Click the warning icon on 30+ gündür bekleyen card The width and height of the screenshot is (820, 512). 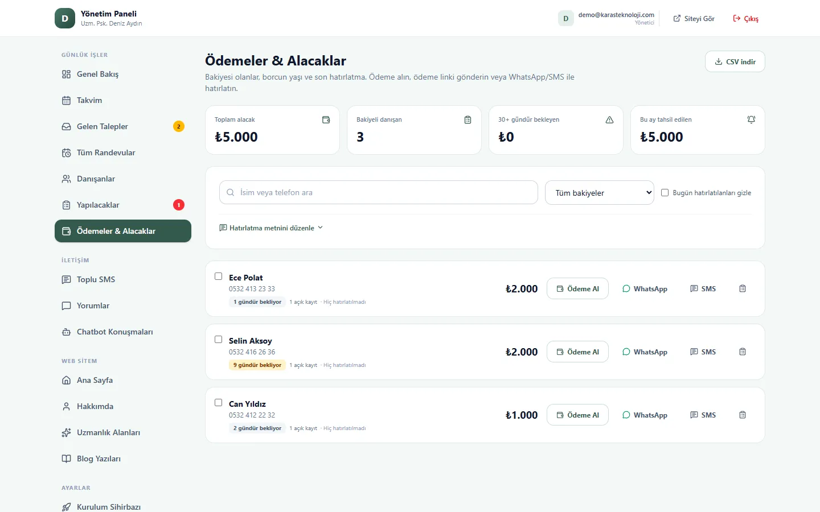pos(610,120)
